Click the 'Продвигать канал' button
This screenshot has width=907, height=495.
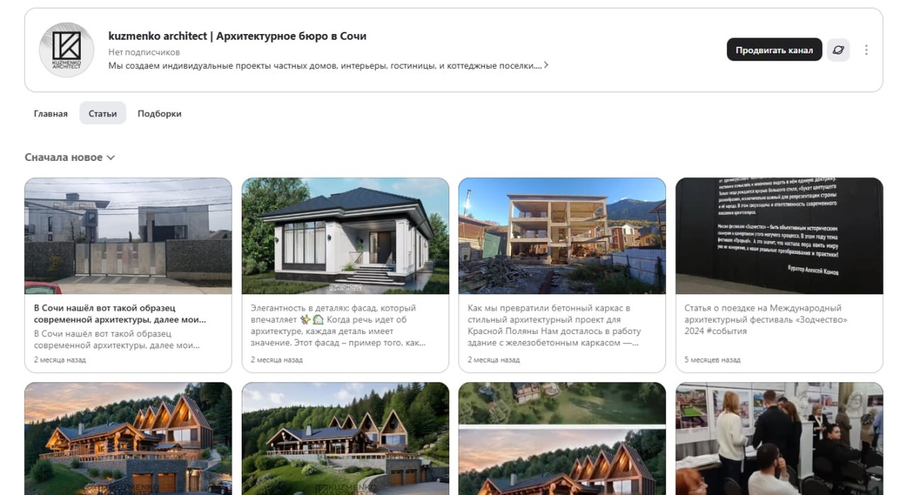click(x=774, y=50)
